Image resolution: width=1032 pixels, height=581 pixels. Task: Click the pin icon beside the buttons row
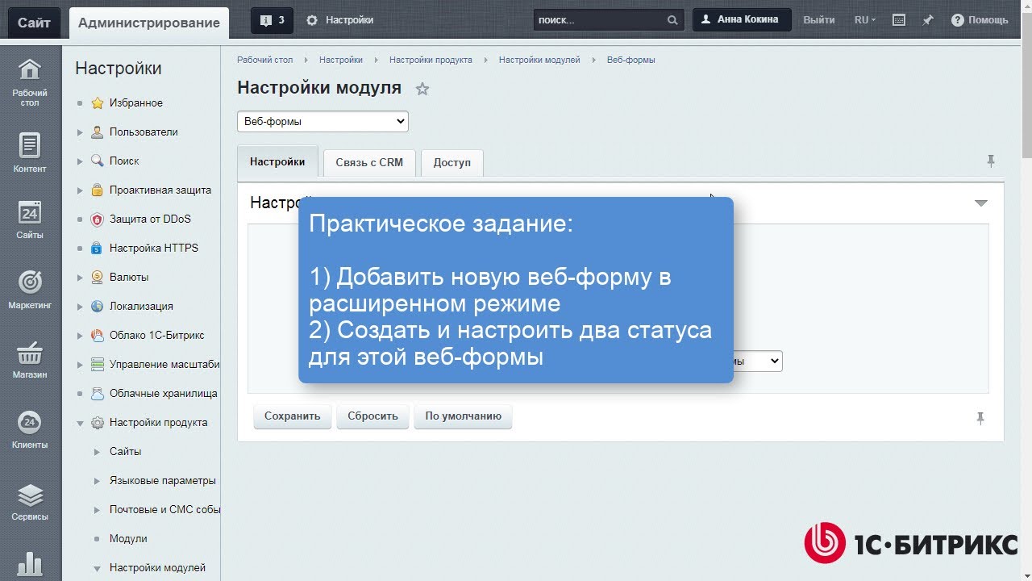pos(980,418)
